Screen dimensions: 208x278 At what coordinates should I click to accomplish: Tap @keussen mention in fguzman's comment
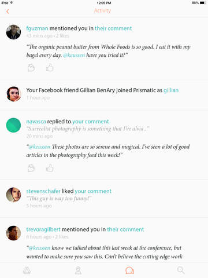74,56
